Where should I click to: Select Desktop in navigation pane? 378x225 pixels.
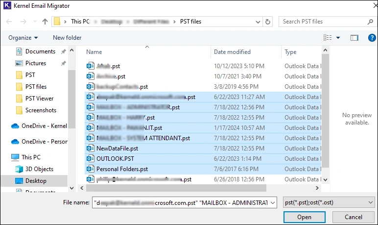tap(34, 181)
